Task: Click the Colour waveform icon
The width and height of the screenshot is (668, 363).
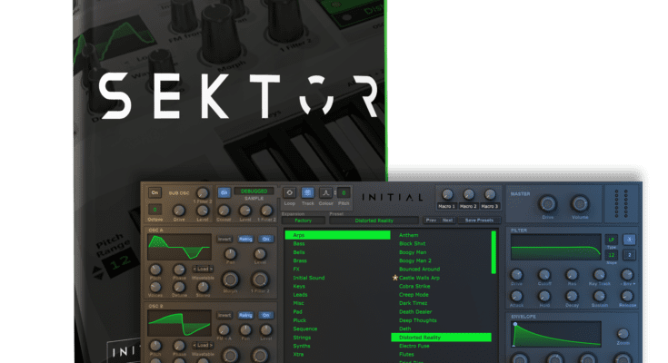Action: pyautogui.click(x=325, y=192)
